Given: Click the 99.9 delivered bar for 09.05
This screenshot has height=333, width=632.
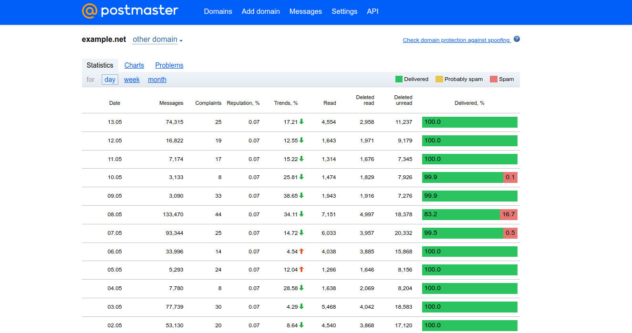Looking at the screenshot, I should coord(470,196).
